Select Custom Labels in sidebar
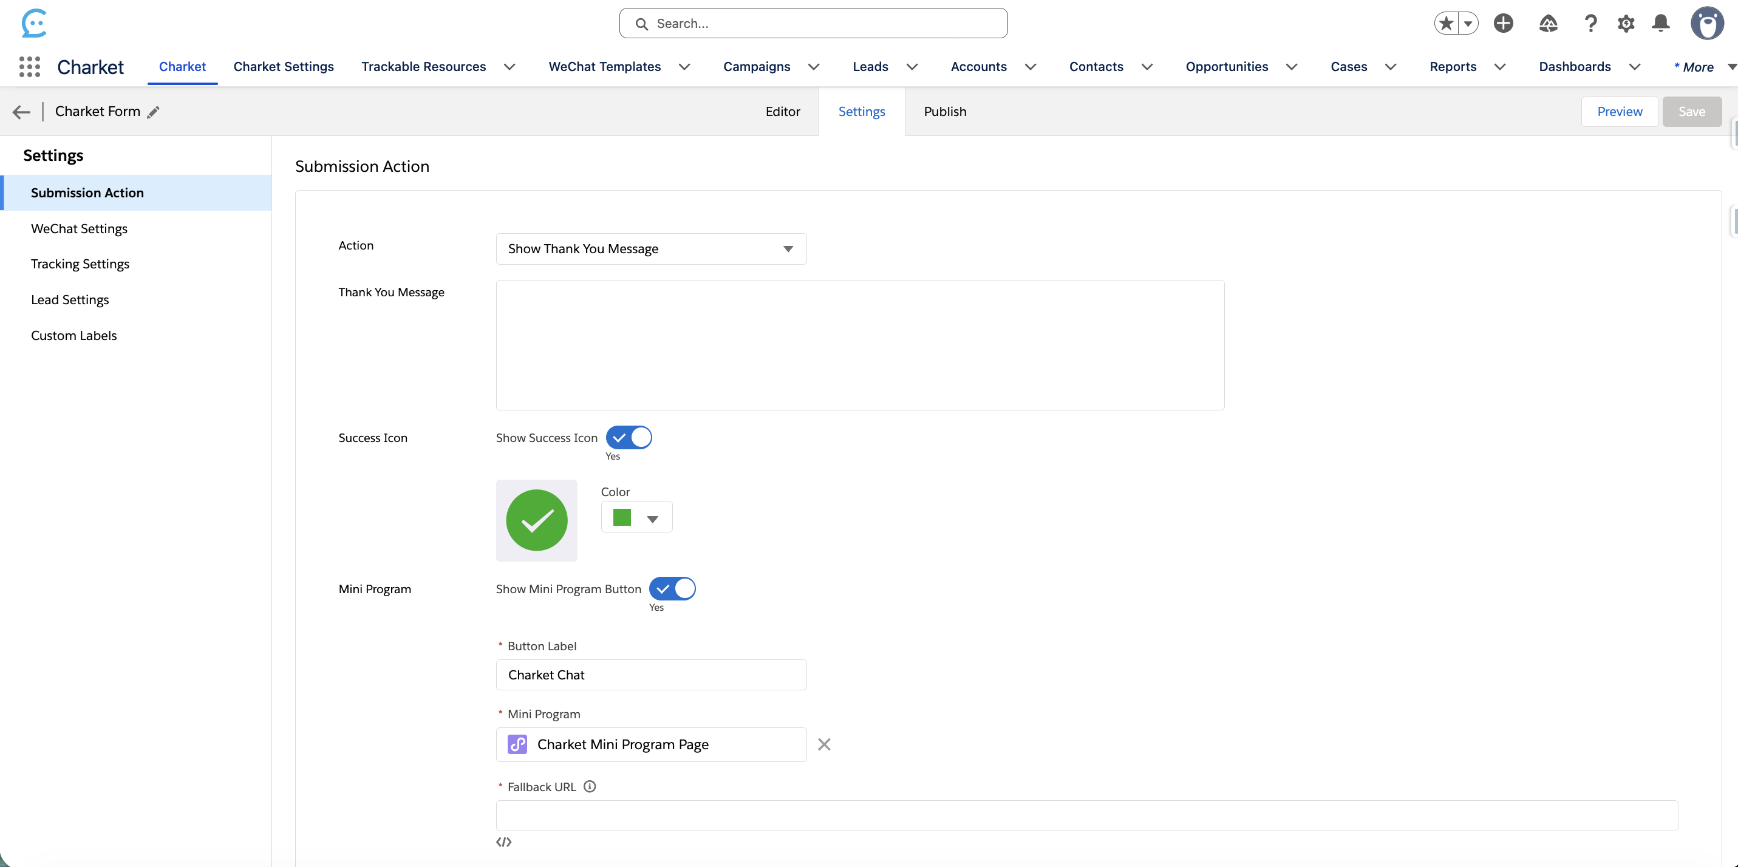This screenshot has height=867, width=1738. 136,335
